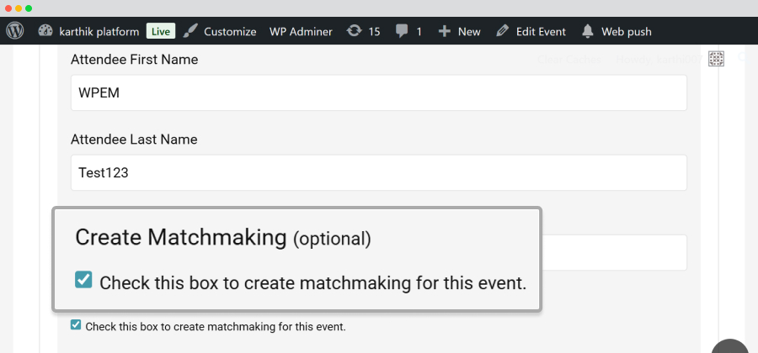The height and width of the screenshot is (353, 758).
Task: Click the Edit Event pencil icon
Action: pos(503,31)
